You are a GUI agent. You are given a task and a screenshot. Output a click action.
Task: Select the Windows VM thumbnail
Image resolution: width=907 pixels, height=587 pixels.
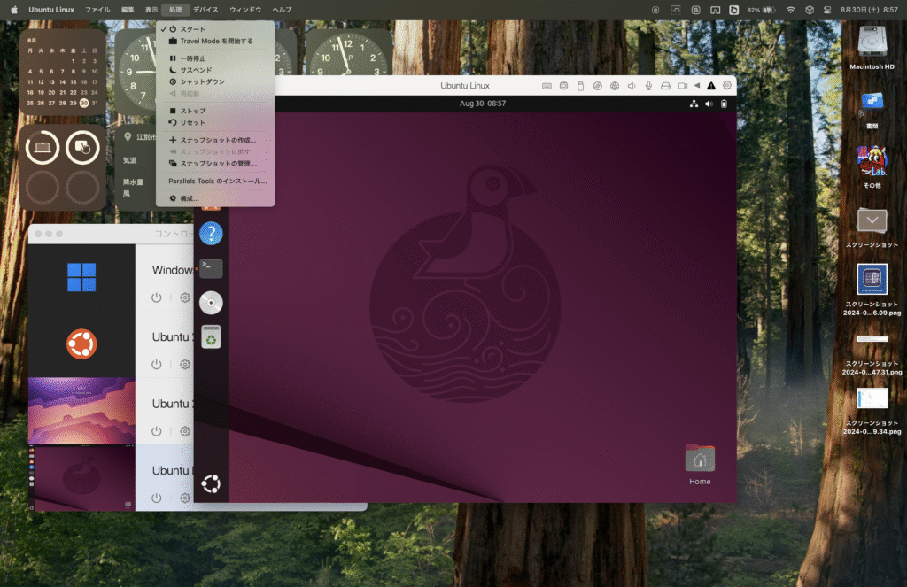pyautogui.click(x=81, y=278)
